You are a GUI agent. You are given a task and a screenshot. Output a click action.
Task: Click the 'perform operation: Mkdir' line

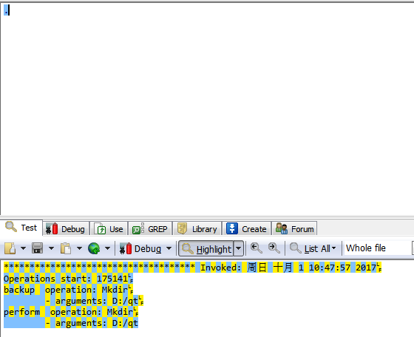pyautogui.click(x=71, y=312)
